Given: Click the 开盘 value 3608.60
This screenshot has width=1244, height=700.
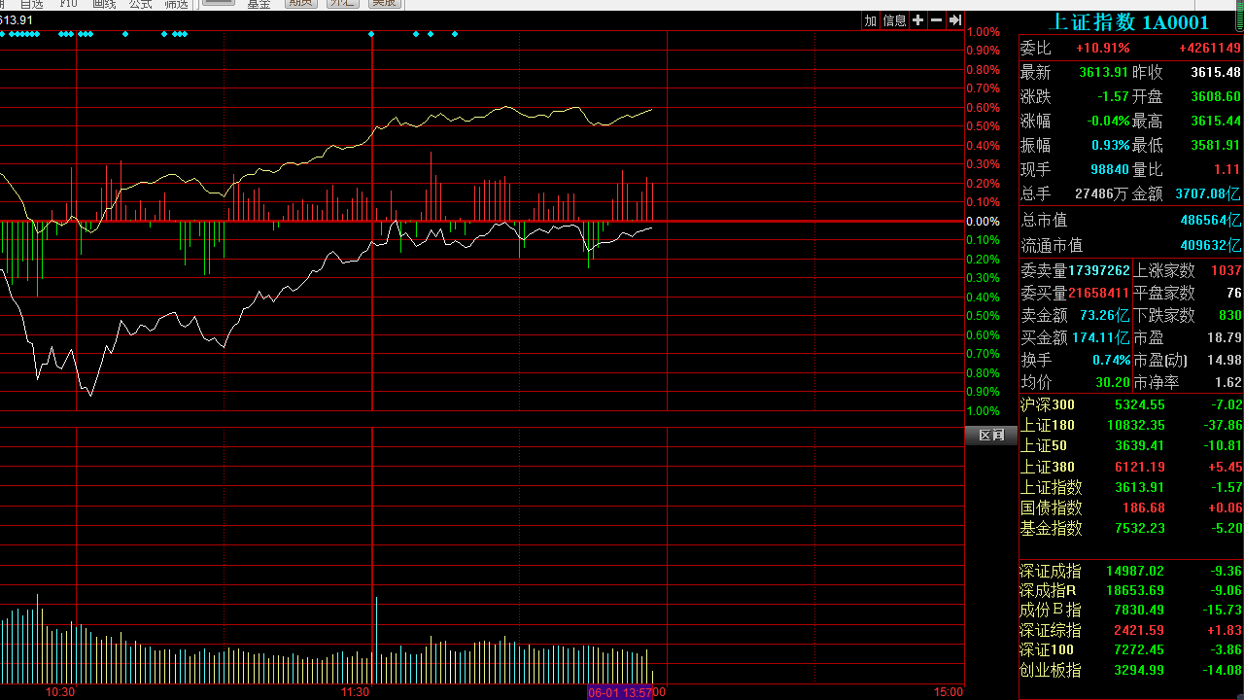Looking at the screenshot, I should pyautogui.click(x=1216, y=96).
